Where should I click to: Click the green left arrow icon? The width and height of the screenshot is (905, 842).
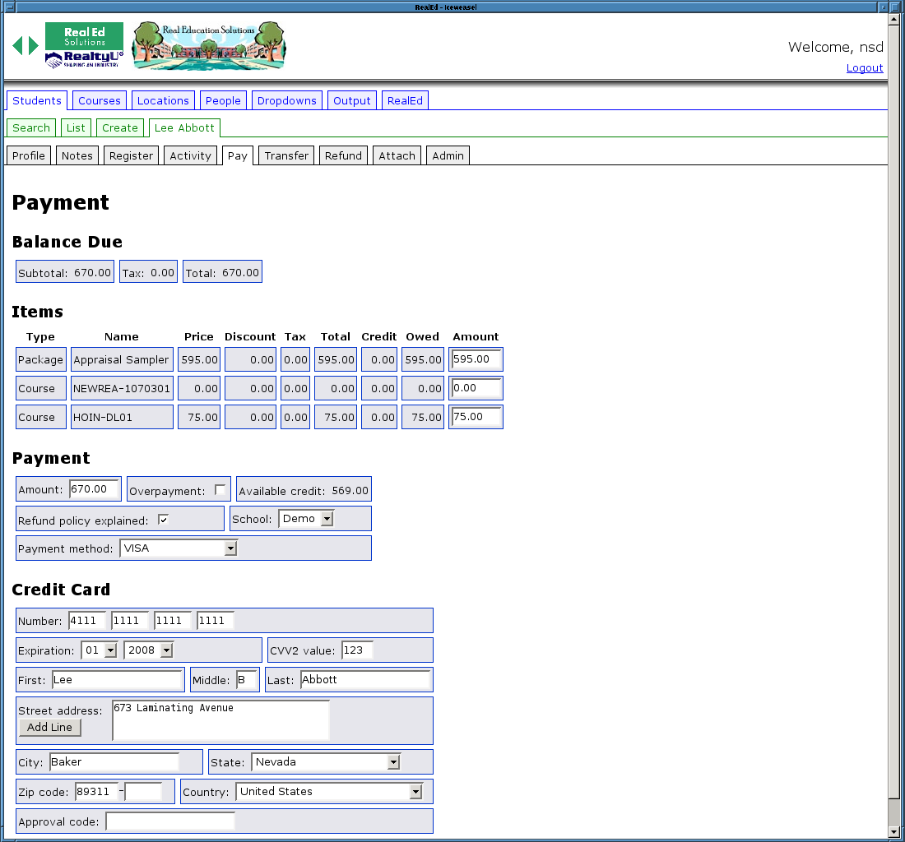tap(17, 45)
